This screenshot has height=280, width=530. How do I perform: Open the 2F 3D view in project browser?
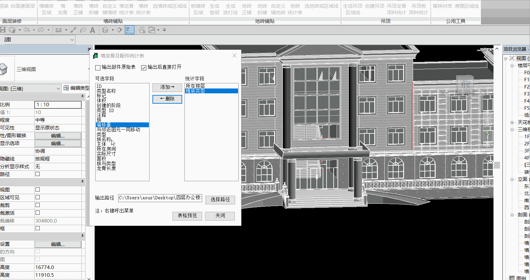(526, 144)
